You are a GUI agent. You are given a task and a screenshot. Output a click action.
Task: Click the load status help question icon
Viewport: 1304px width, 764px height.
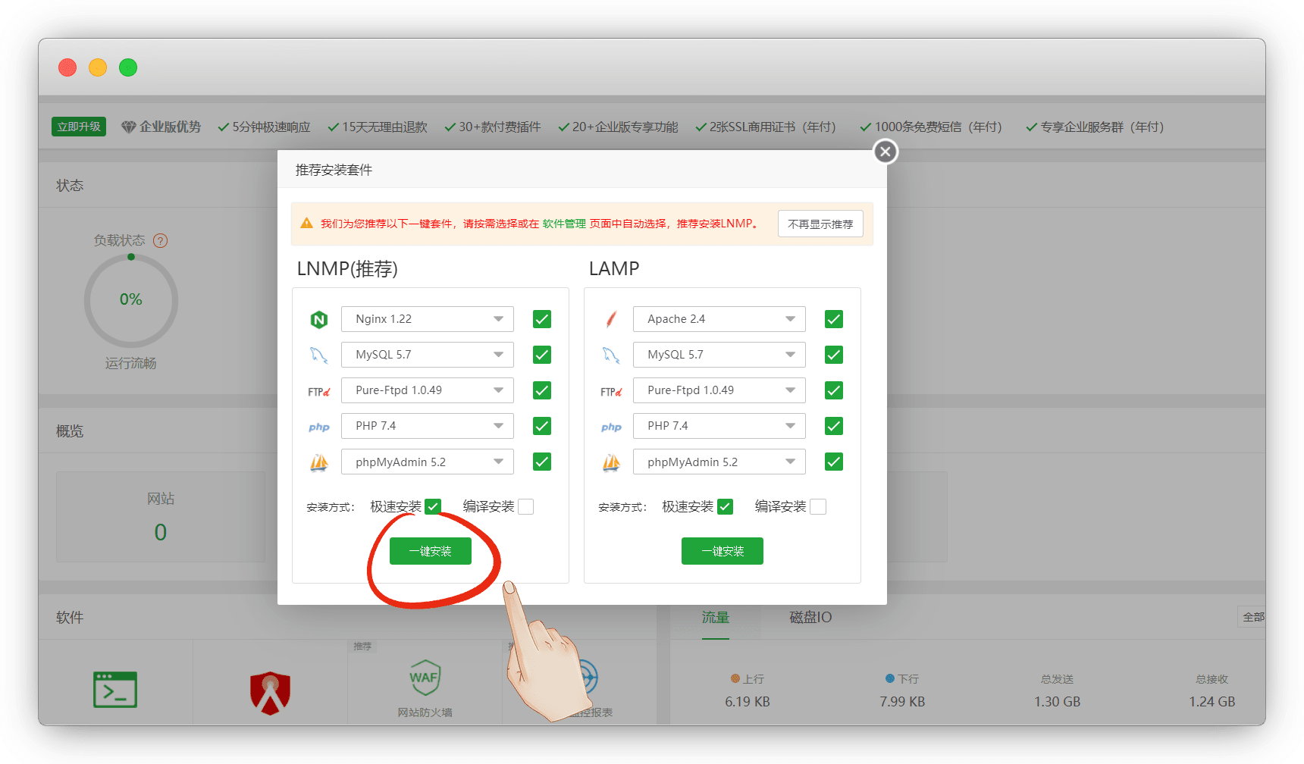[x=161, y=241]
